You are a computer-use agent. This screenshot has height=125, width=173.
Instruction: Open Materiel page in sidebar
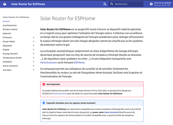pos(7,34)
